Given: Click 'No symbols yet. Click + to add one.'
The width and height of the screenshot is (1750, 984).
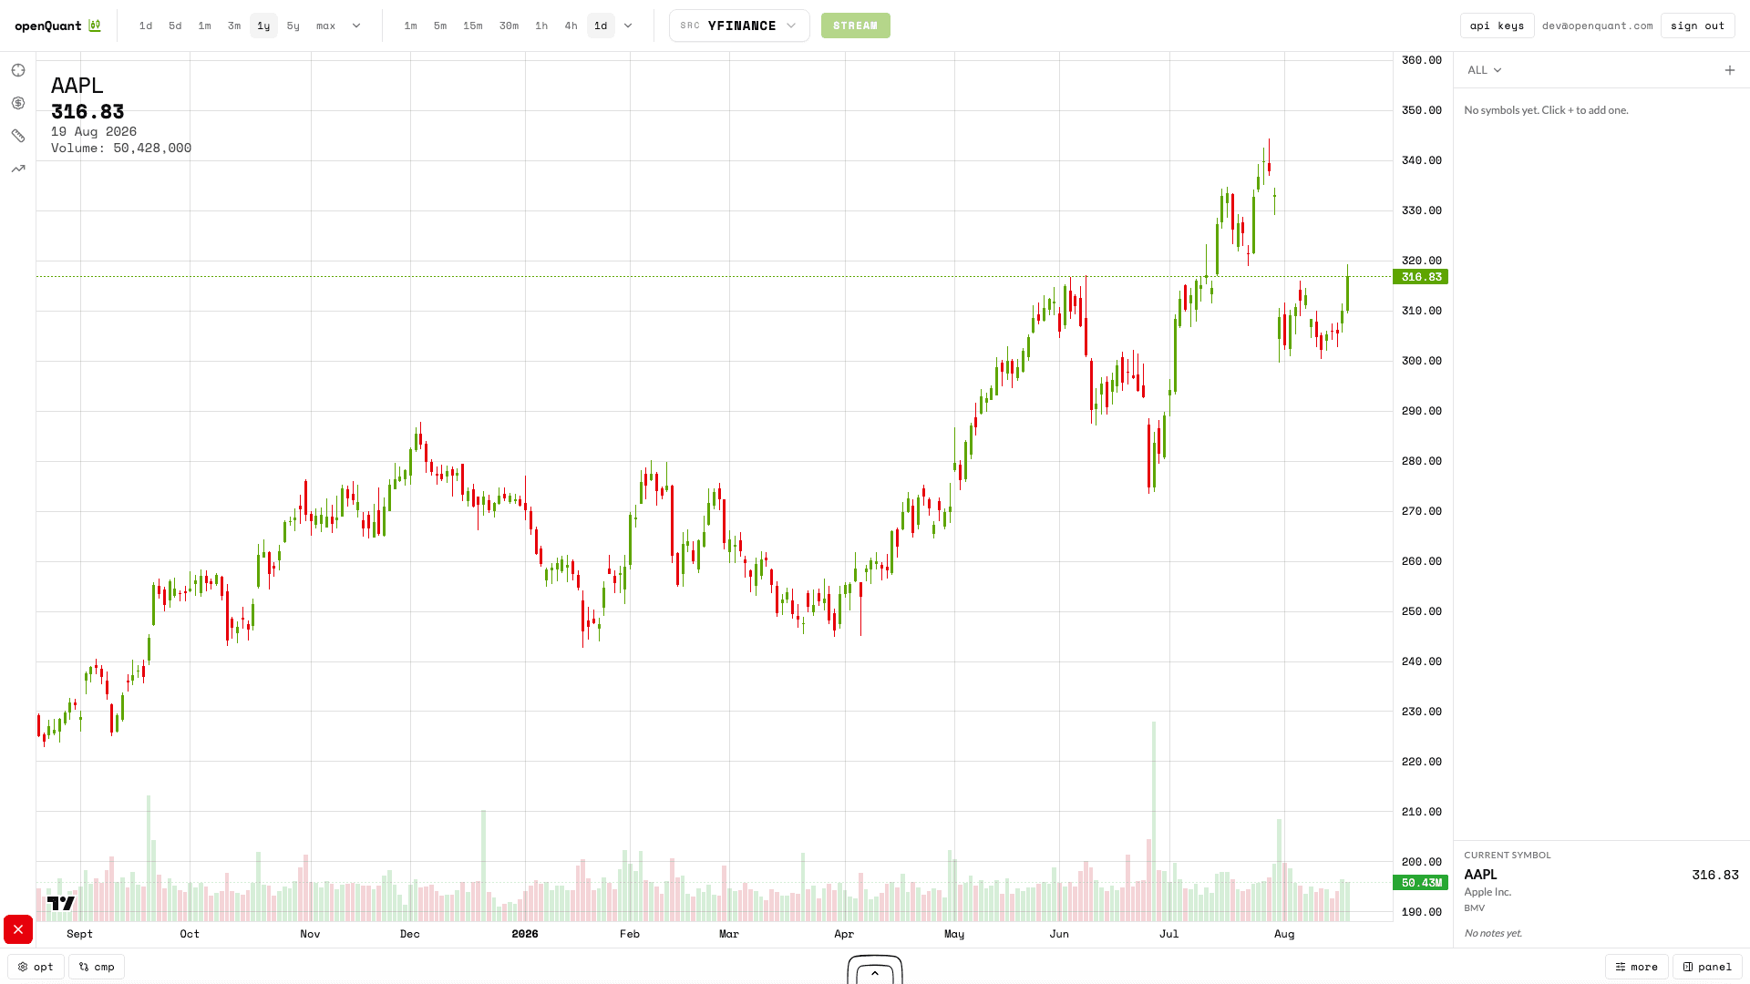Looking at the screenshot, I should [x=1547, y=110].
